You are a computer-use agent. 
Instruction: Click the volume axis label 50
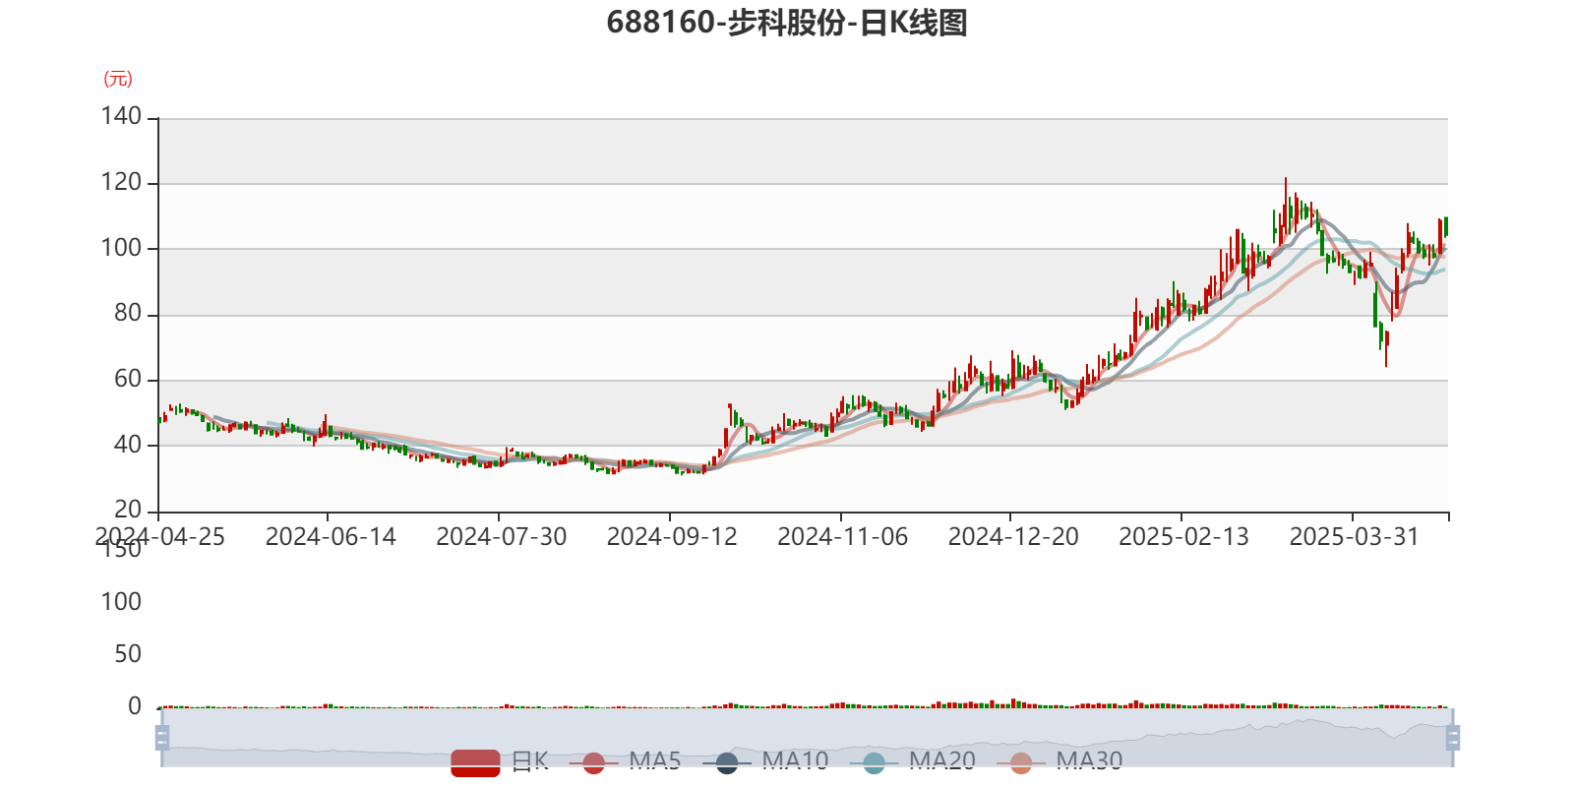(x=128, y=653)
